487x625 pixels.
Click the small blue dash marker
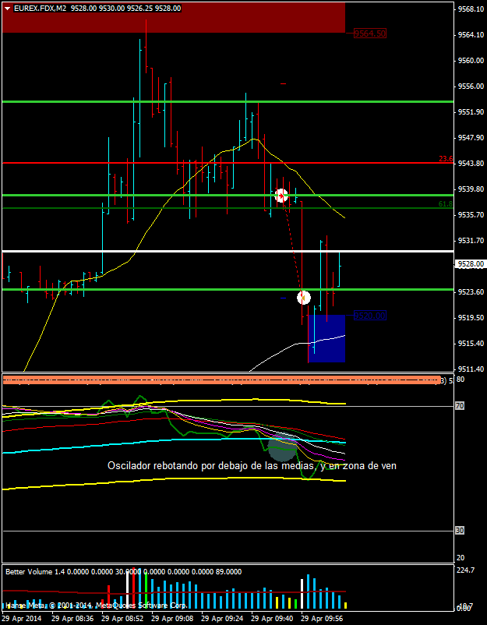[283, 298]
